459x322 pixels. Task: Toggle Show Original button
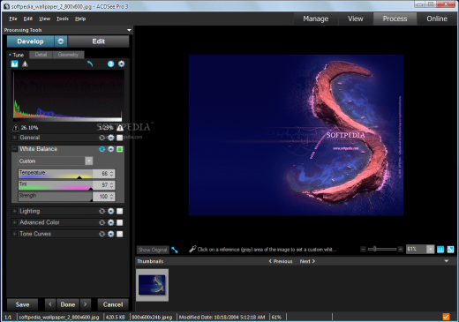[153, 250]
